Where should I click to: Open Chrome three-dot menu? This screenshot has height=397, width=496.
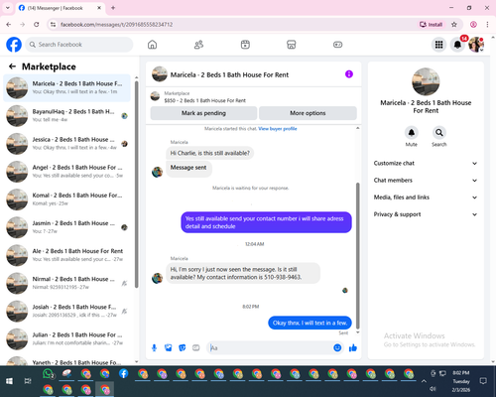(487, 25)
